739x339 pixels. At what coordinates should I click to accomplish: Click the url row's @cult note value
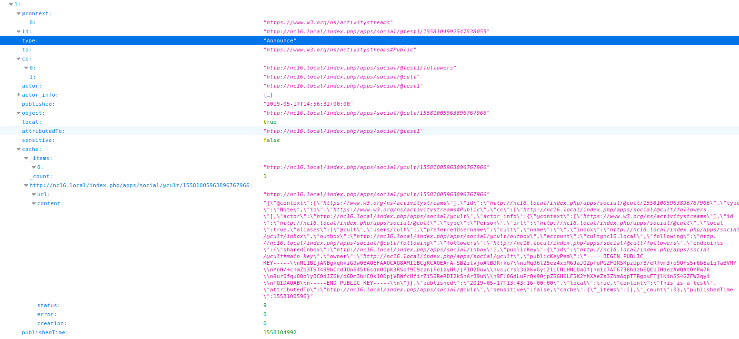point(377,194)
